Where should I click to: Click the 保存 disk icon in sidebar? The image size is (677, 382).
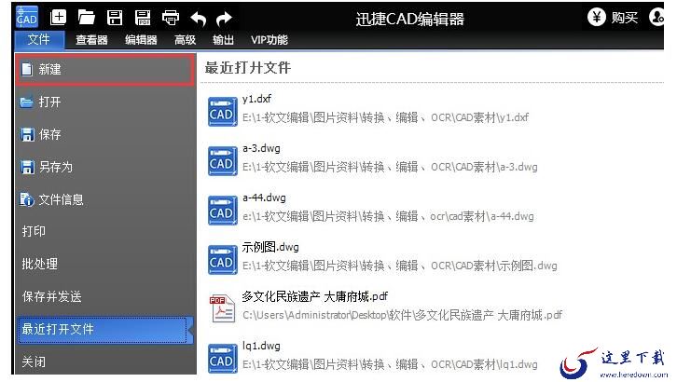pos(27,134)
